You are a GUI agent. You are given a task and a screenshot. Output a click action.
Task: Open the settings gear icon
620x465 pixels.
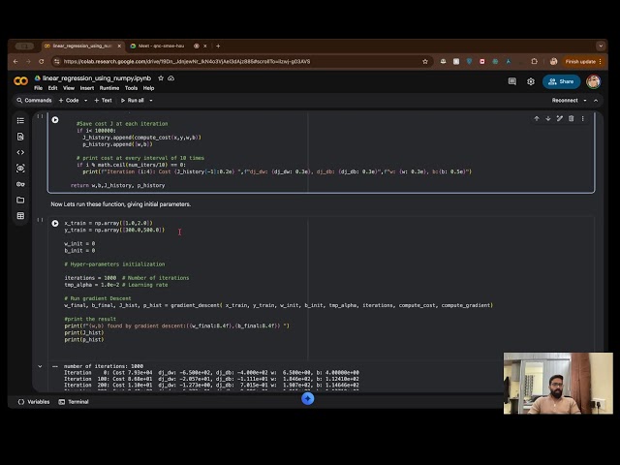coord(531,81)
